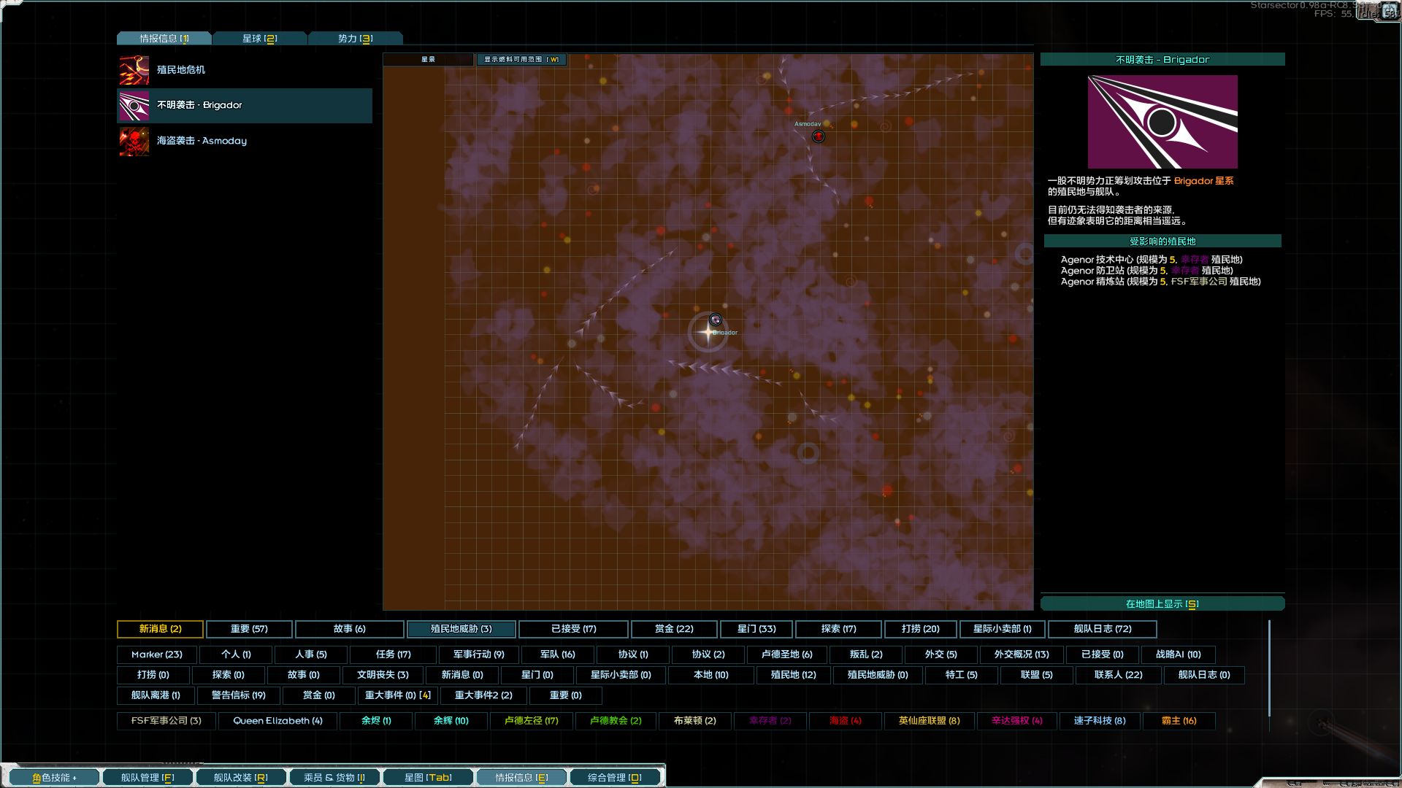Toggle 星际小卖部 (1) filter tag
The image size is (1402, 788).
(1003, 629)
